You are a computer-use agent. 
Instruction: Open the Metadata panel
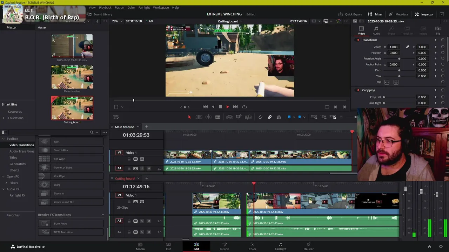coord(398,14)
